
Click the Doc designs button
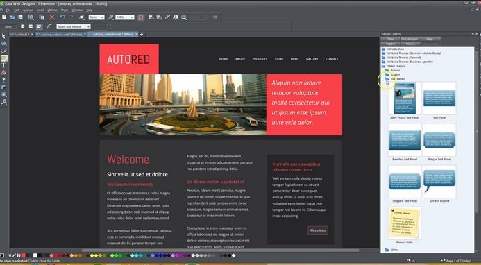tap(410, 39)
